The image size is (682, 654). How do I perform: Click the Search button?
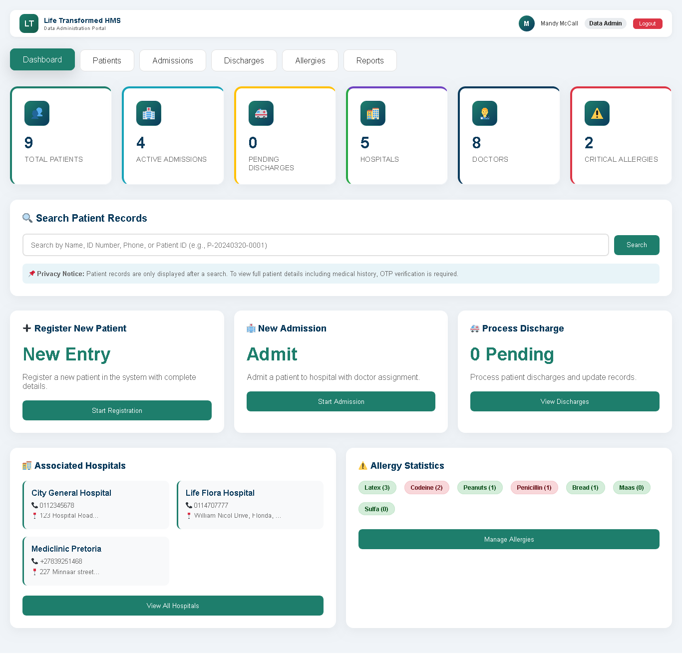point(637,245)
